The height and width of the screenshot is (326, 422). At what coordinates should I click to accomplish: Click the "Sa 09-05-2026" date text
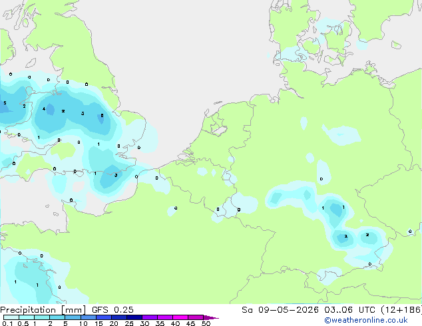[x=280, y=310]
